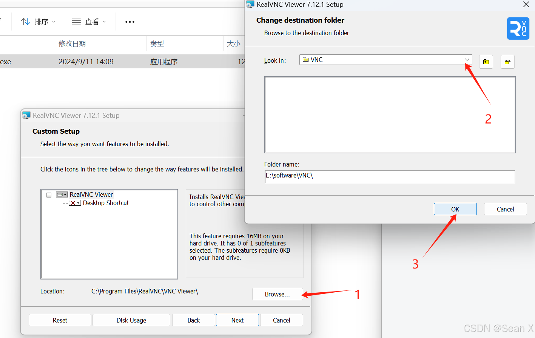This screenshot has height=338, width=535.
Task: Open the Look in dropdown
Action: tap(467, 60)
